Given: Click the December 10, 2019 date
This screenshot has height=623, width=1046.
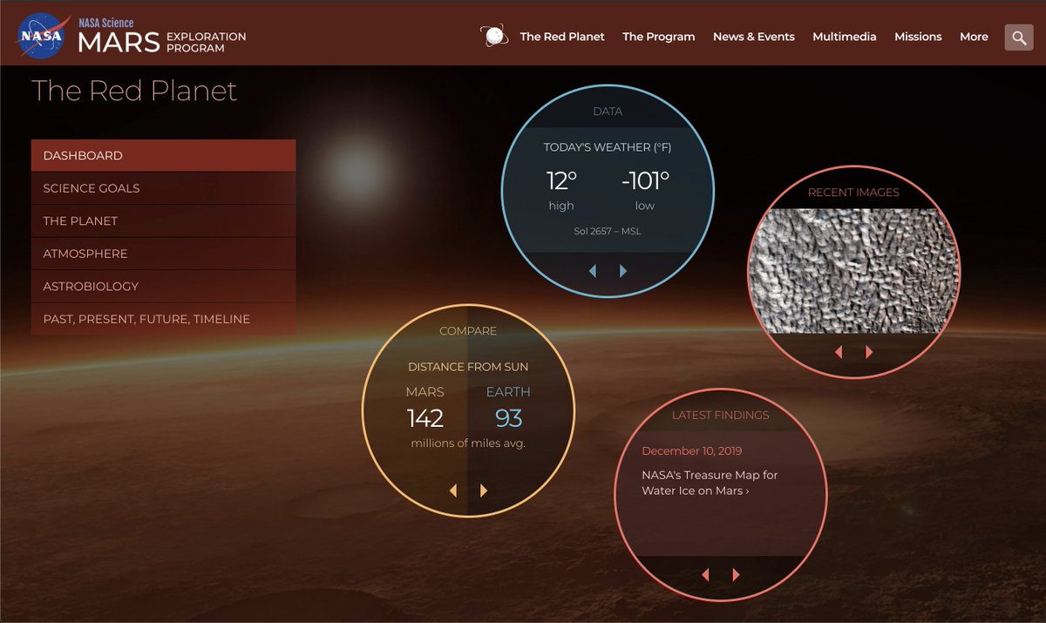Looking at the screenshot, I should [690, 450].
